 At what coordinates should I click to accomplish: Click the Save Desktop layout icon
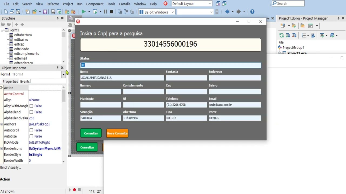click(x=218, y=4)
